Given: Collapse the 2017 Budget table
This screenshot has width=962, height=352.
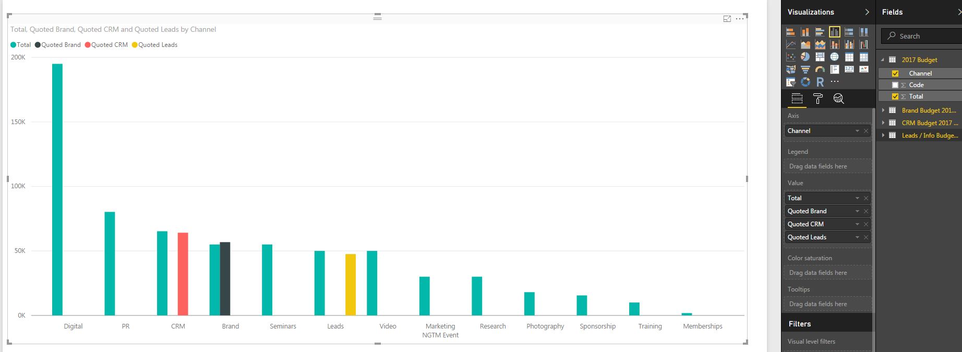Looking at the screenshot, I should [x=883, y=60].
